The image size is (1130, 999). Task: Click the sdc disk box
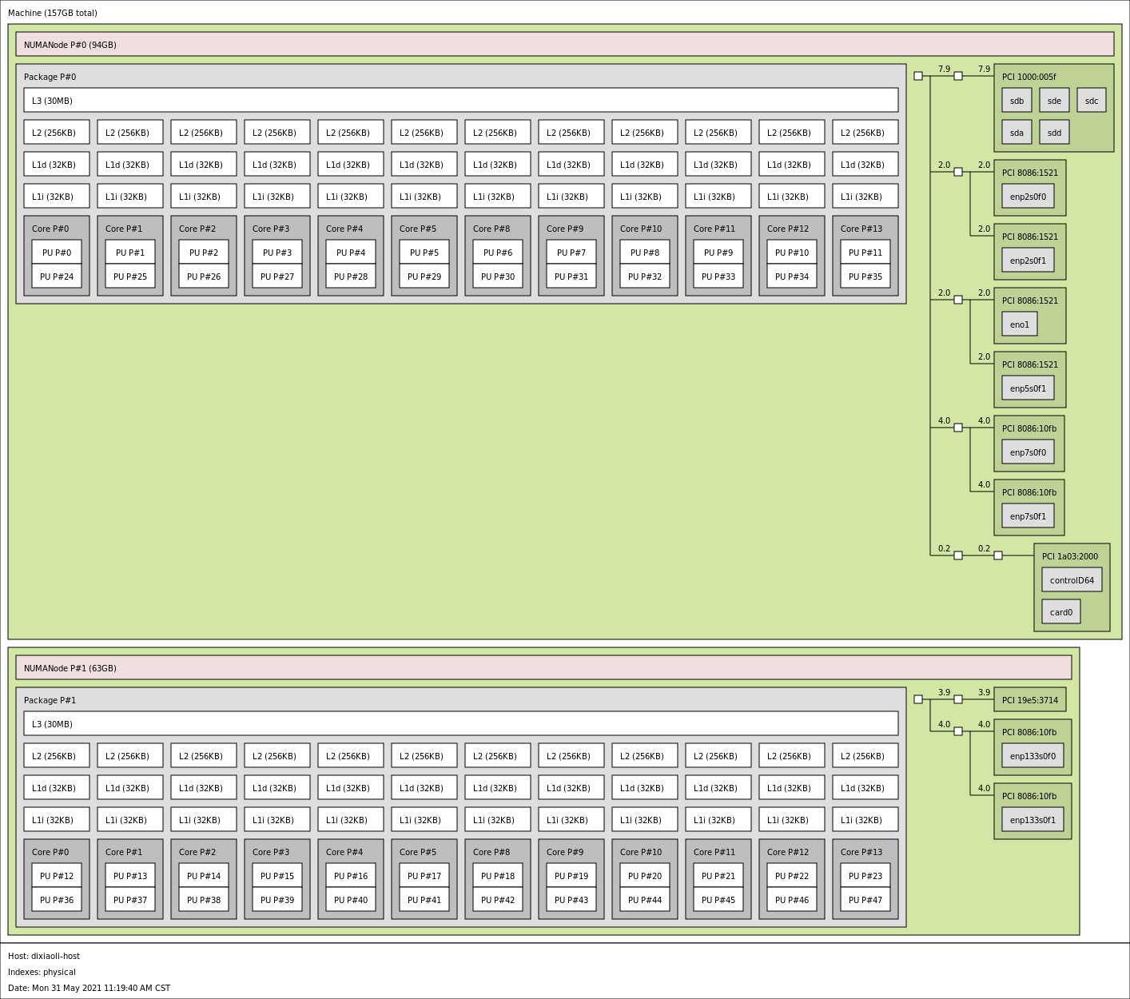[x=1092, y=101]
